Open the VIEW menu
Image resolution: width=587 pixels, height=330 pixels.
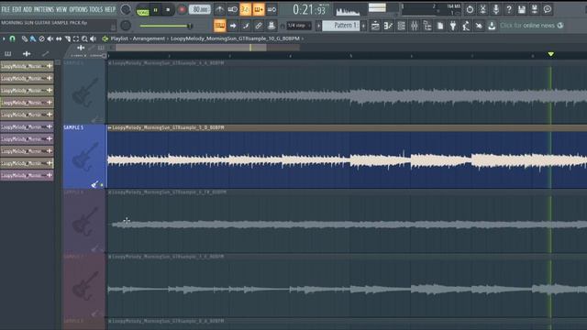(x=61, y=9)
